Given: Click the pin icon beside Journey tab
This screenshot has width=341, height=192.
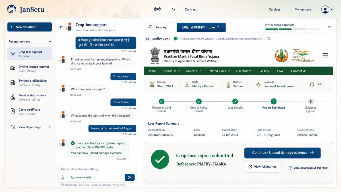Looking at the screenshot, I should click(150, 27).
